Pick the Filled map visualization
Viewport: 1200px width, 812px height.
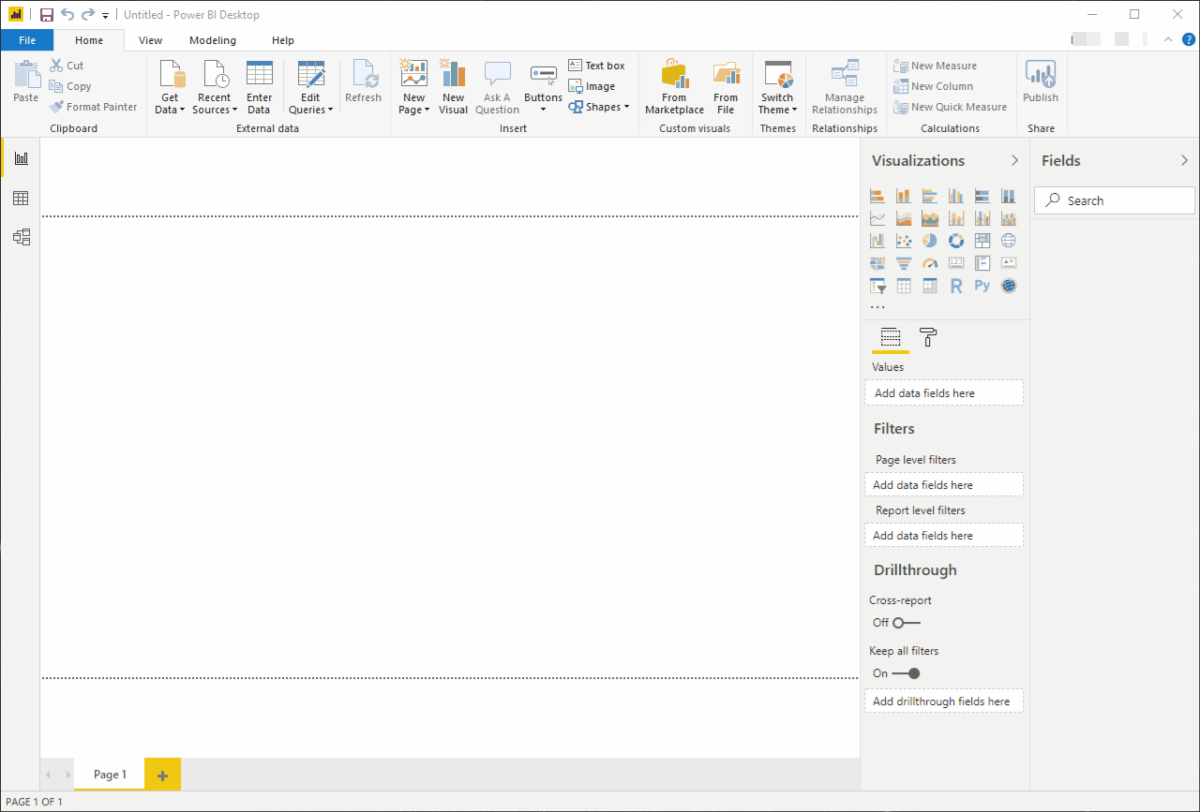tap(877, 263)
